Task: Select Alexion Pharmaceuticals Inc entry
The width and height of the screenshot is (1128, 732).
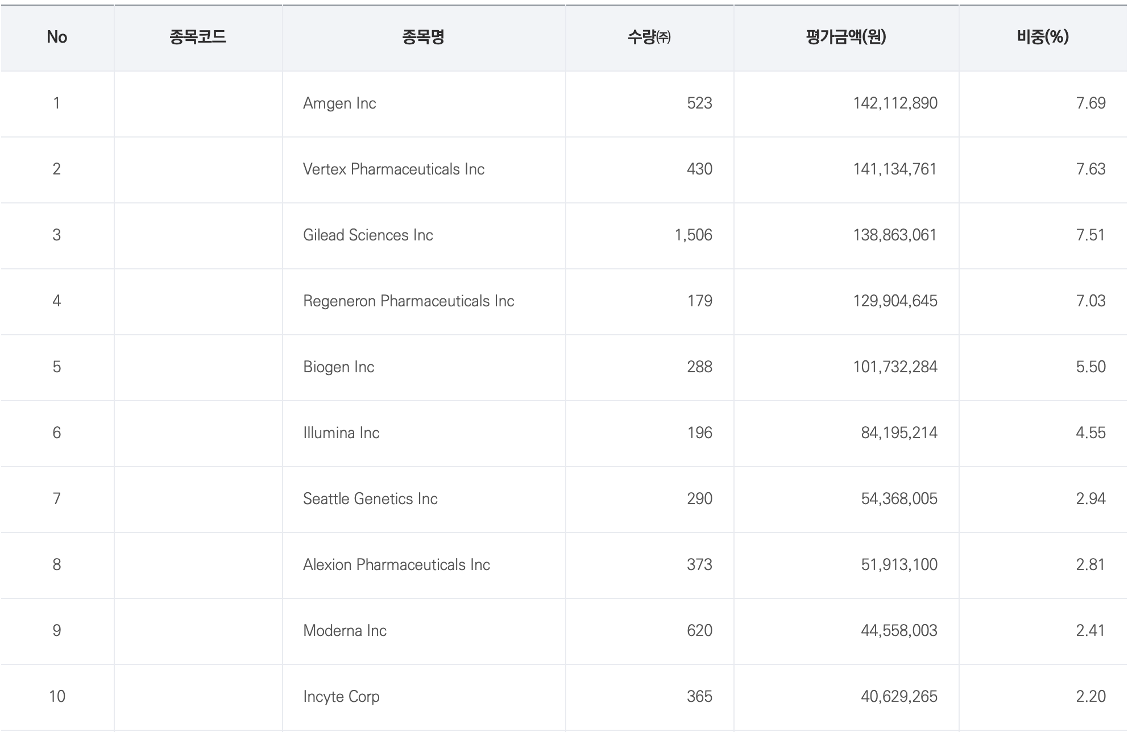Action: point(396,565)
